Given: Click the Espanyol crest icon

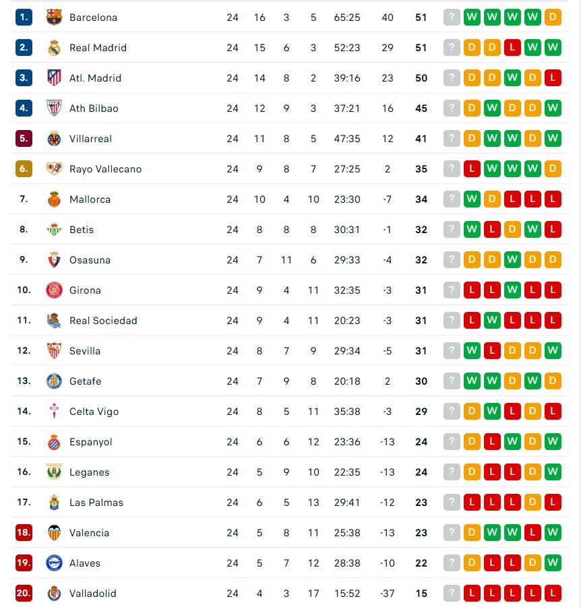Looking at the screenshot, I should click(x=54, y=442).
